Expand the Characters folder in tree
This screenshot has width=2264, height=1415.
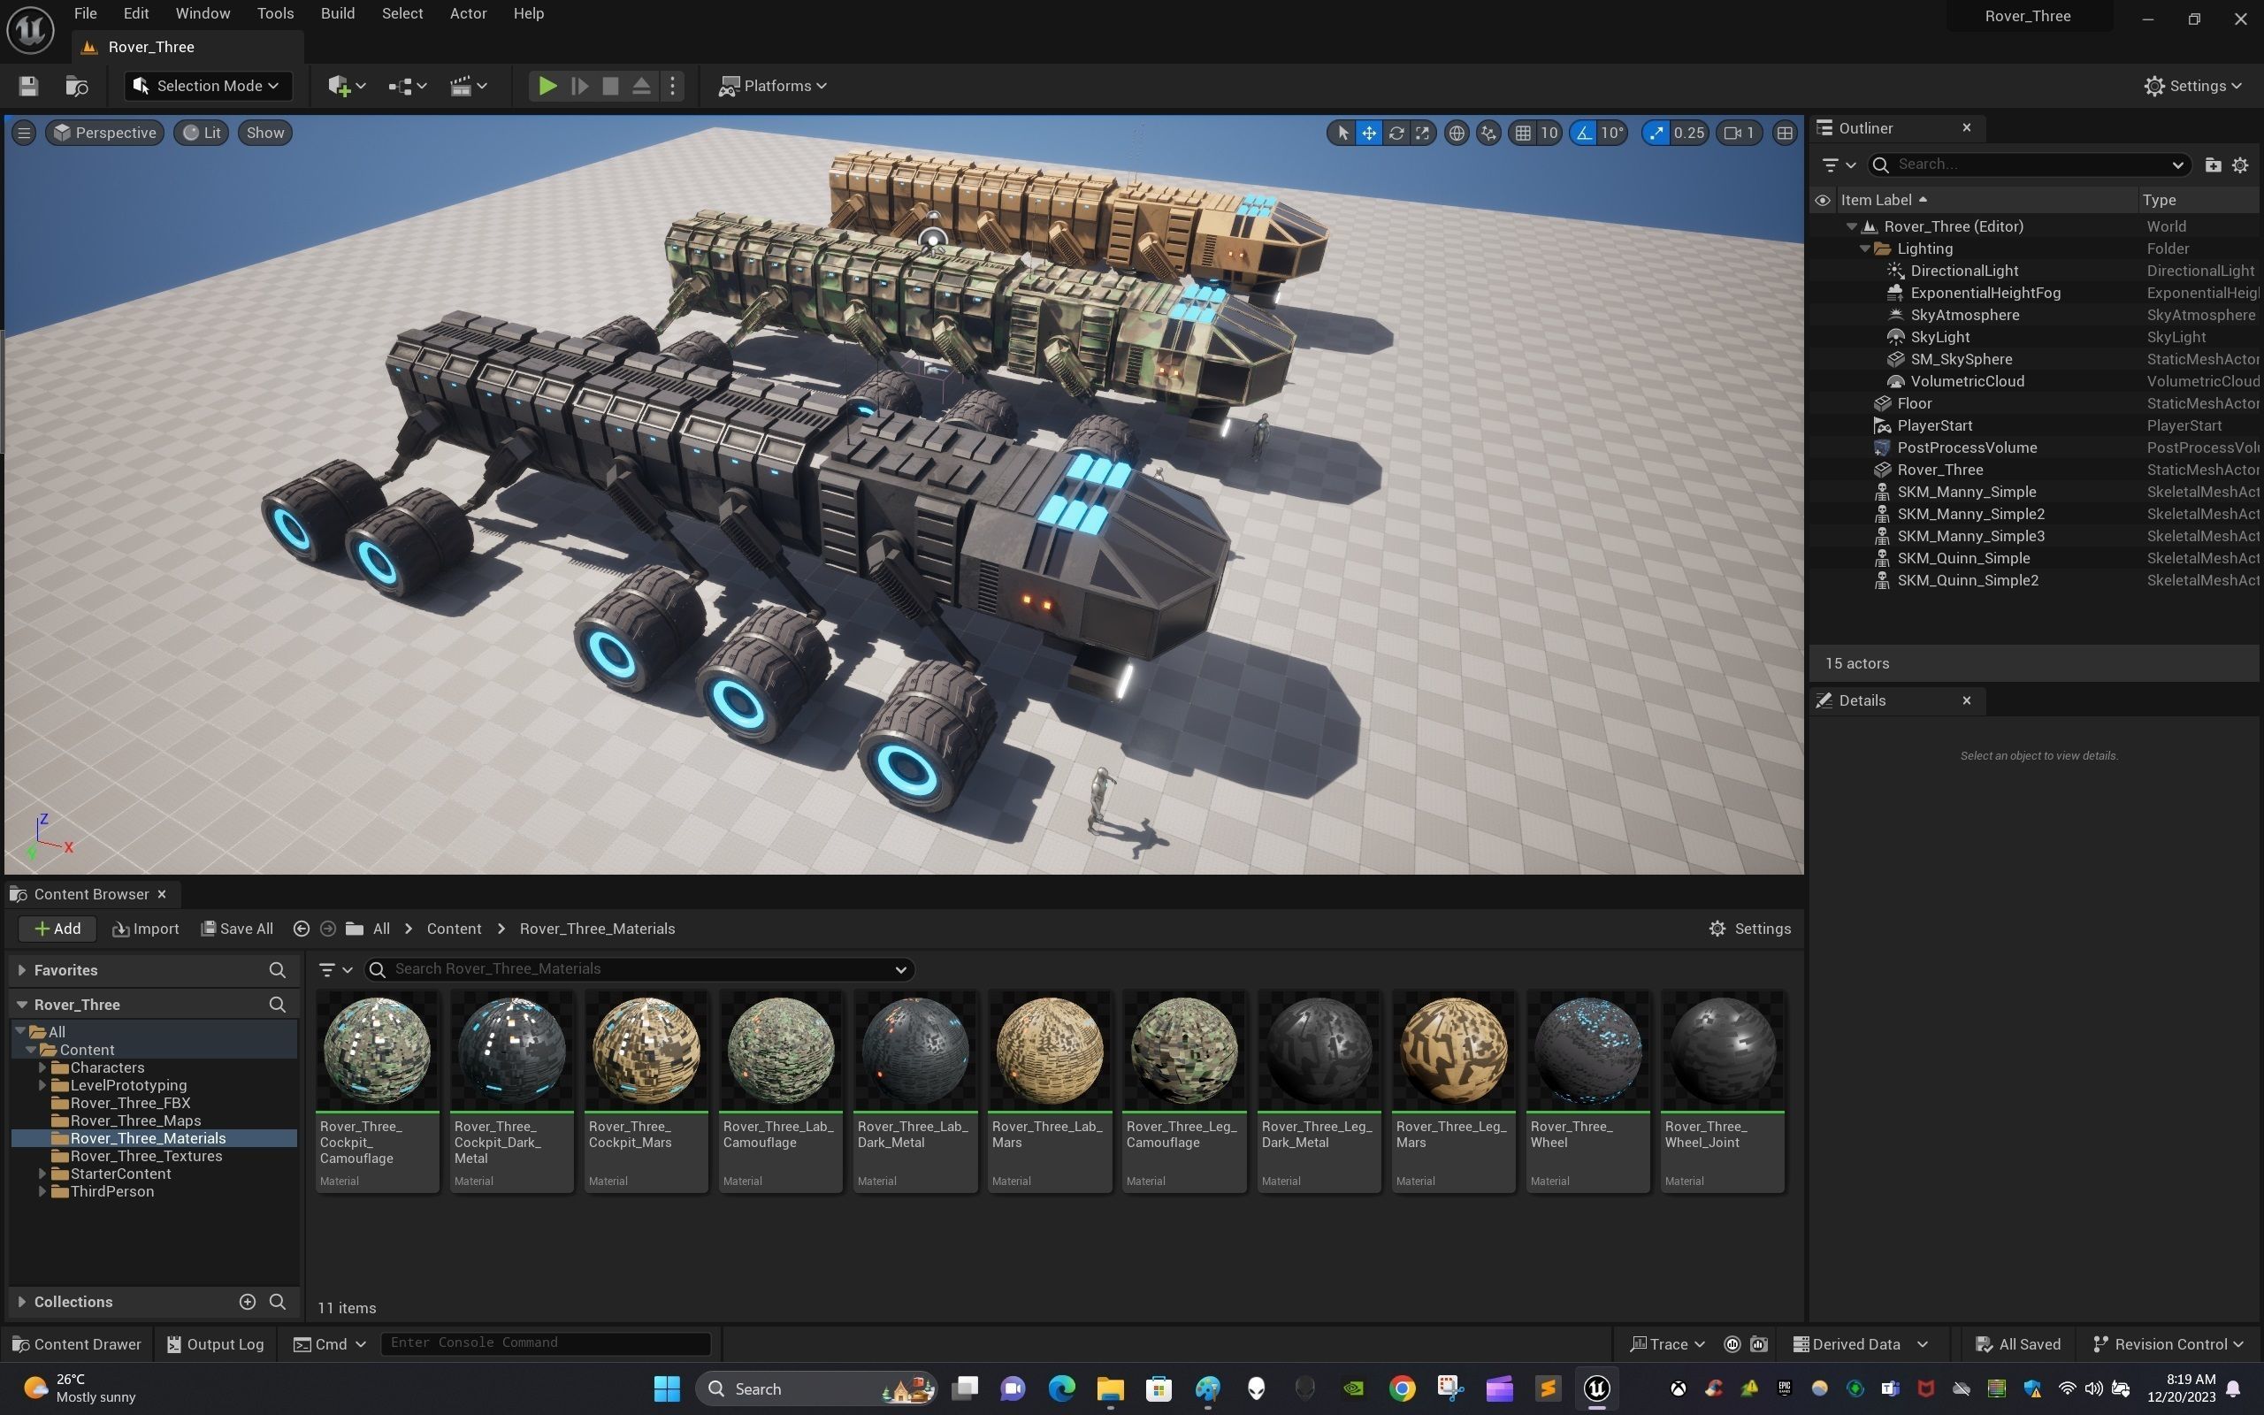click(x=42, y=1067)
